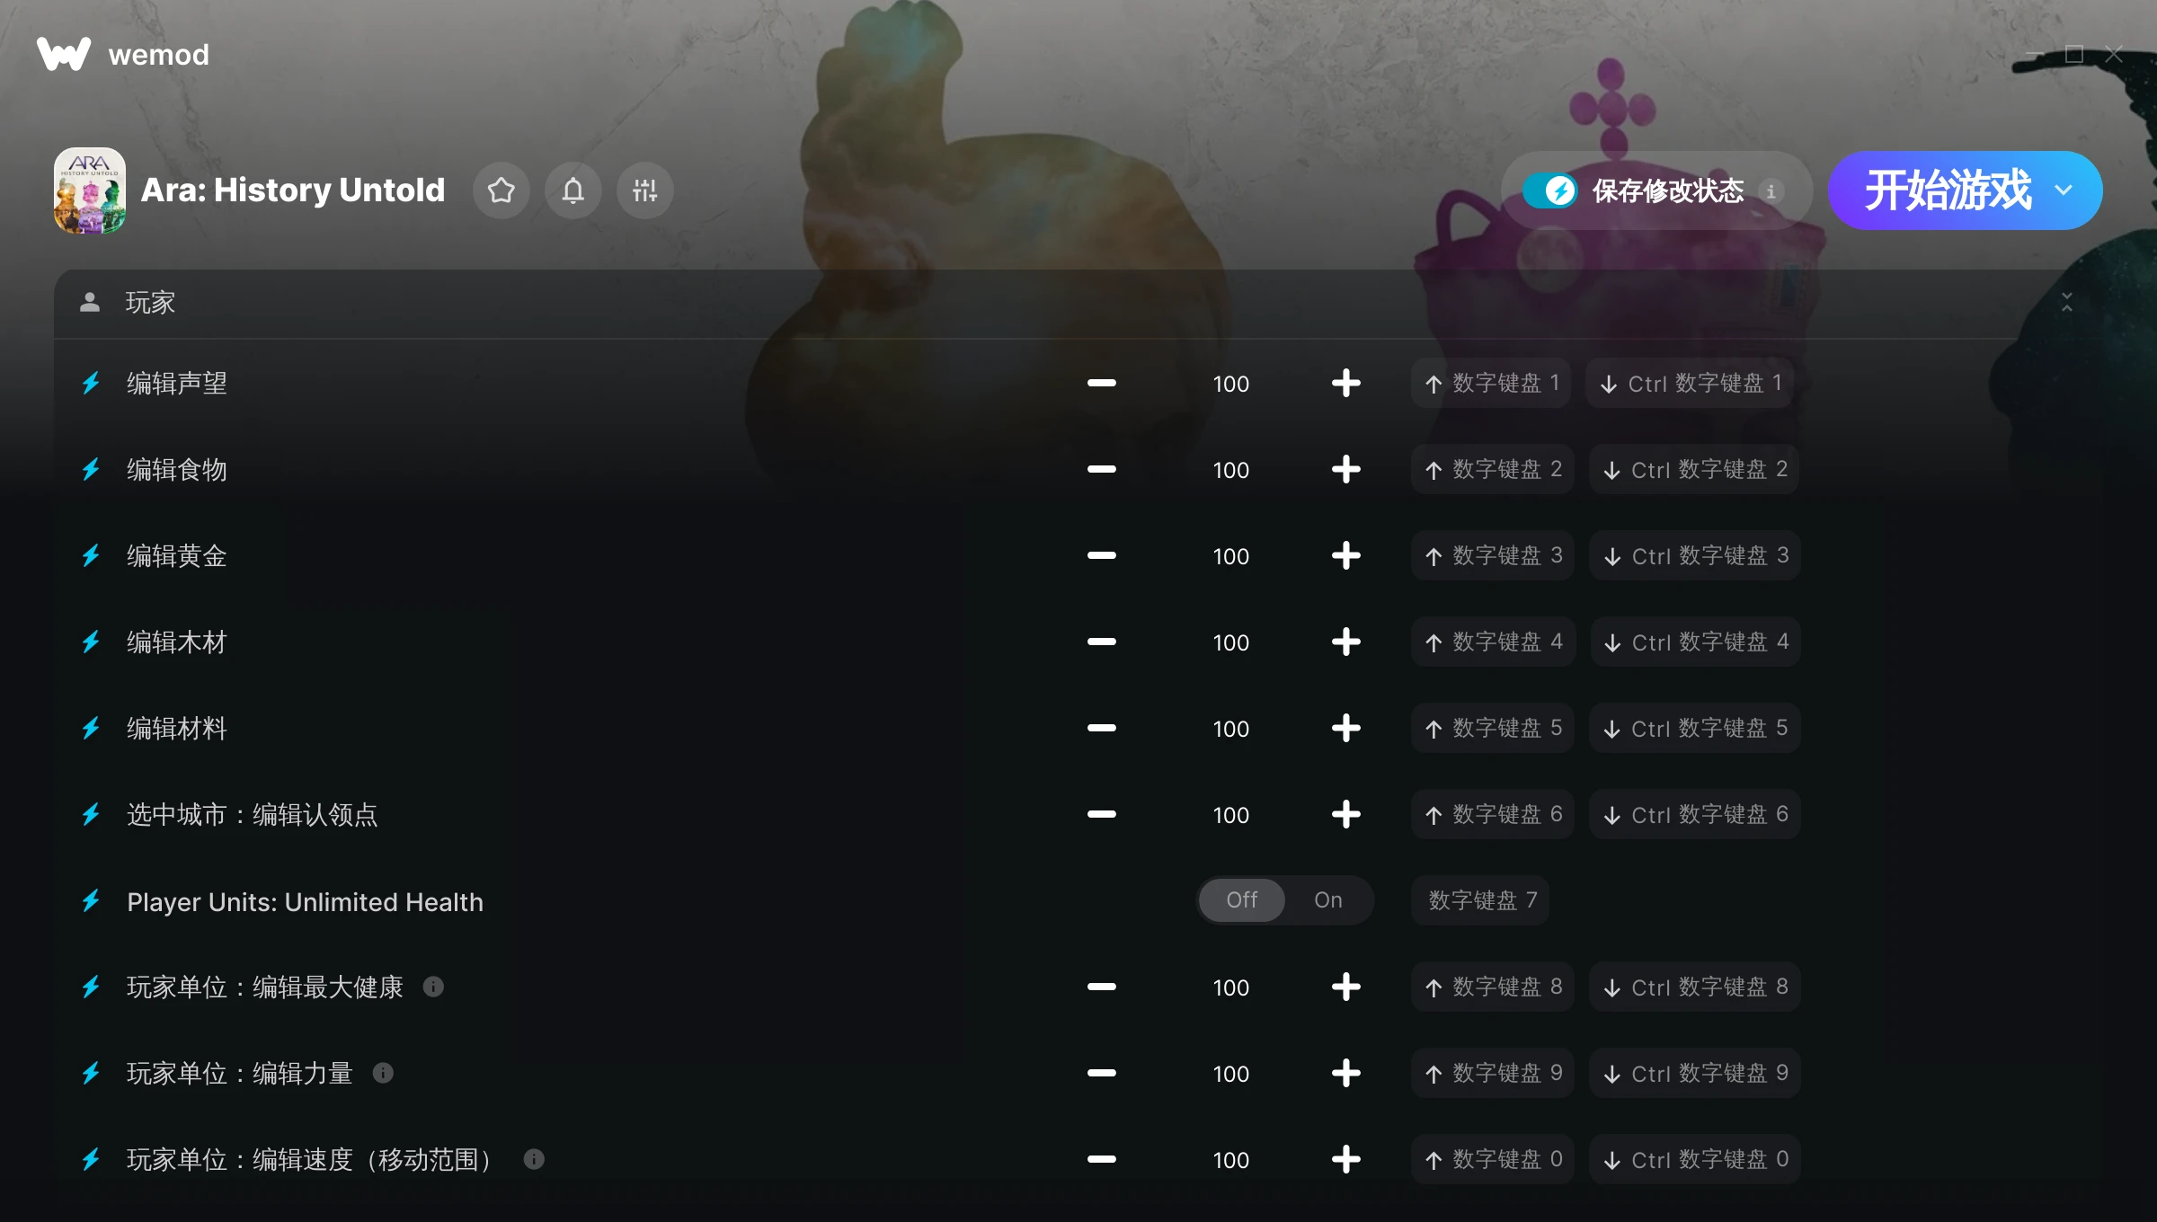Click the info icon next to 编辑最大健康

point(433,987)
